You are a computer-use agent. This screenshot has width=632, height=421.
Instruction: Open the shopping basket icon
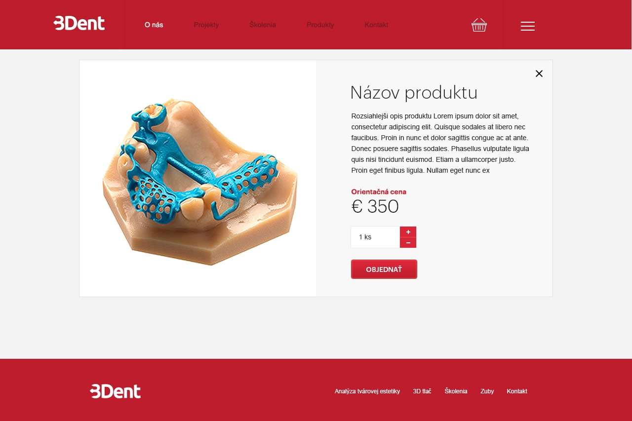(x=479, y=25)
